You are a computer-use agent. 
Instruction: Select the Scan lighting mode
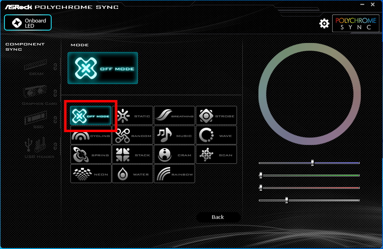[x=216, y=154]
